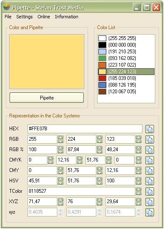The image size is (164, 229).
Task: Copy the CMYK values to clipboard
Action: point(149,160)
